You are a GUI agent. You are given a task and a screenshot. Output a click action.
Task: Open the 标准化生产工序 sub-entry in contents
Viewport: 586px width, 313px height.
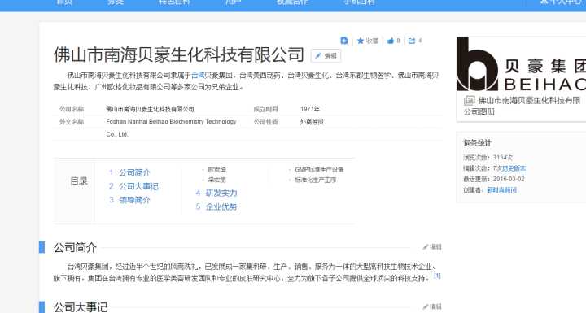[316, 180]
